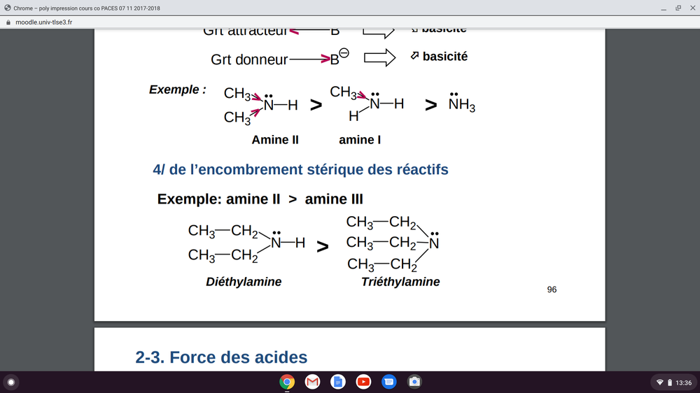Click the padlock site security icon
Screen dimensions: 700x393
[x=8, y=22]
